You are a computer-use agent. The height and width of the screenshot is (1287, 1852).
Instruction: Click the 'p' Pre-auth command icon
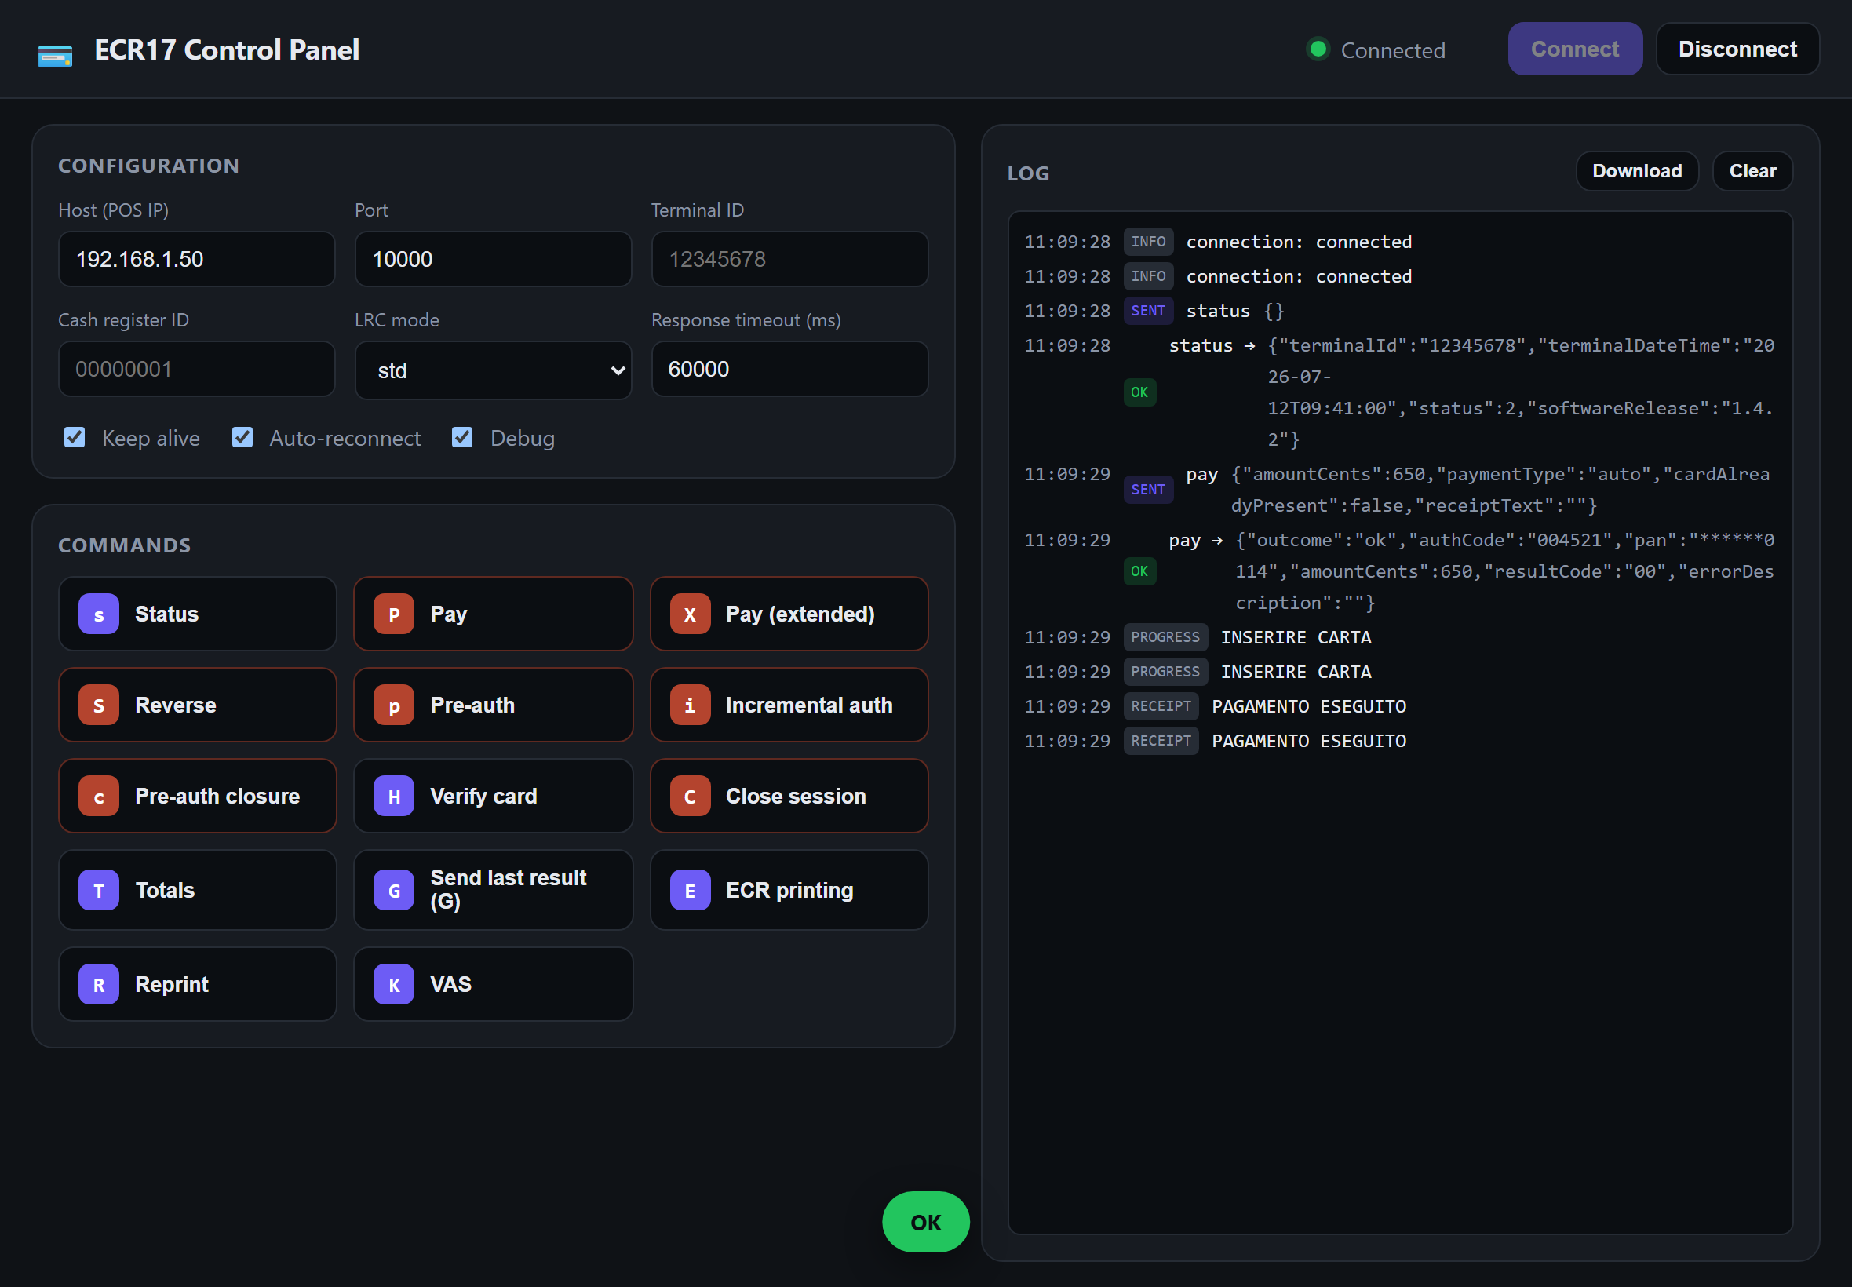(x=393, y=705)
